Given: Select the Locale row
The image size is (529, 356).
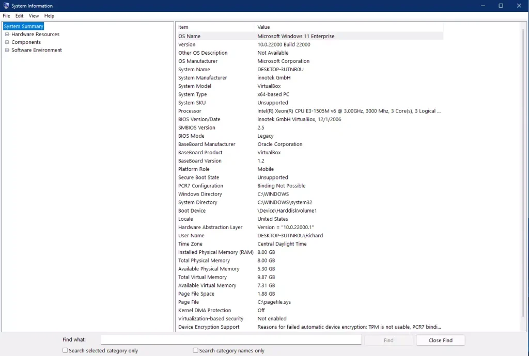Looking at the screenshot, I should [310, 219].
